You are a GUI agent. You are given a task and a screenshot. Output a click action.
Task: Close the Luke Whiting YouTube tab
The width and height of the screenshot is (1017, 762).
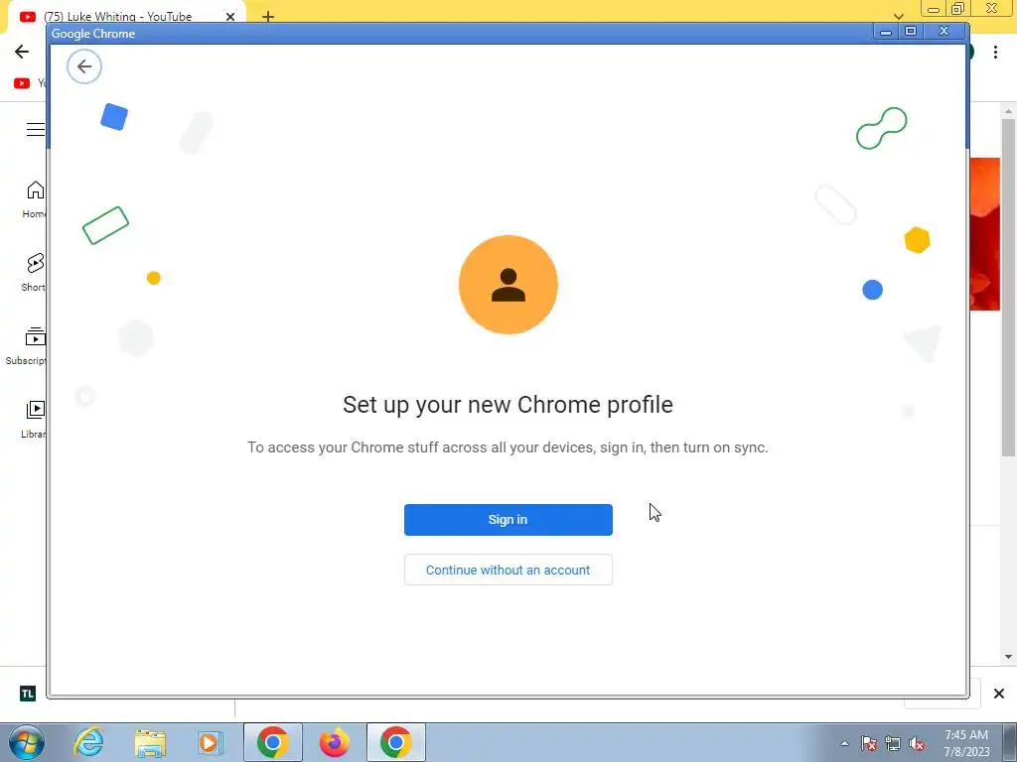click(230, 17)
